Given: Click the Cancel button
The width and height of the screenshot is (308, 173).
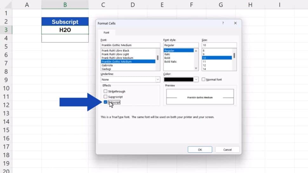Looking at the screenshot, I should (227, 150).
